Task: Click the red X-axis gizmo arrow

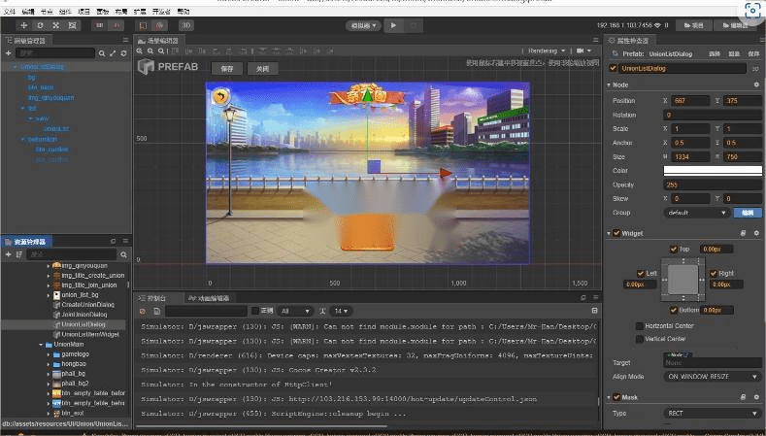Action: coord(445,173)
